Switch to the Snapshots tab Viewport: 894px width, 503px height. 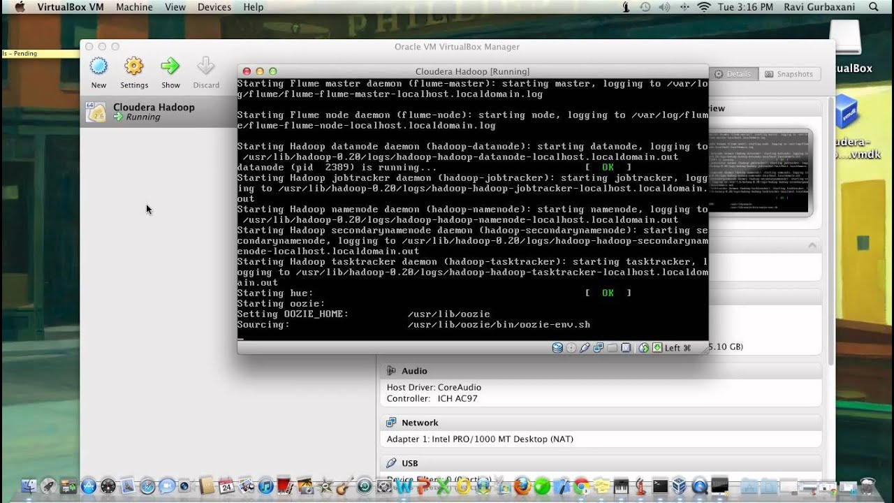[x=789, y=74]
